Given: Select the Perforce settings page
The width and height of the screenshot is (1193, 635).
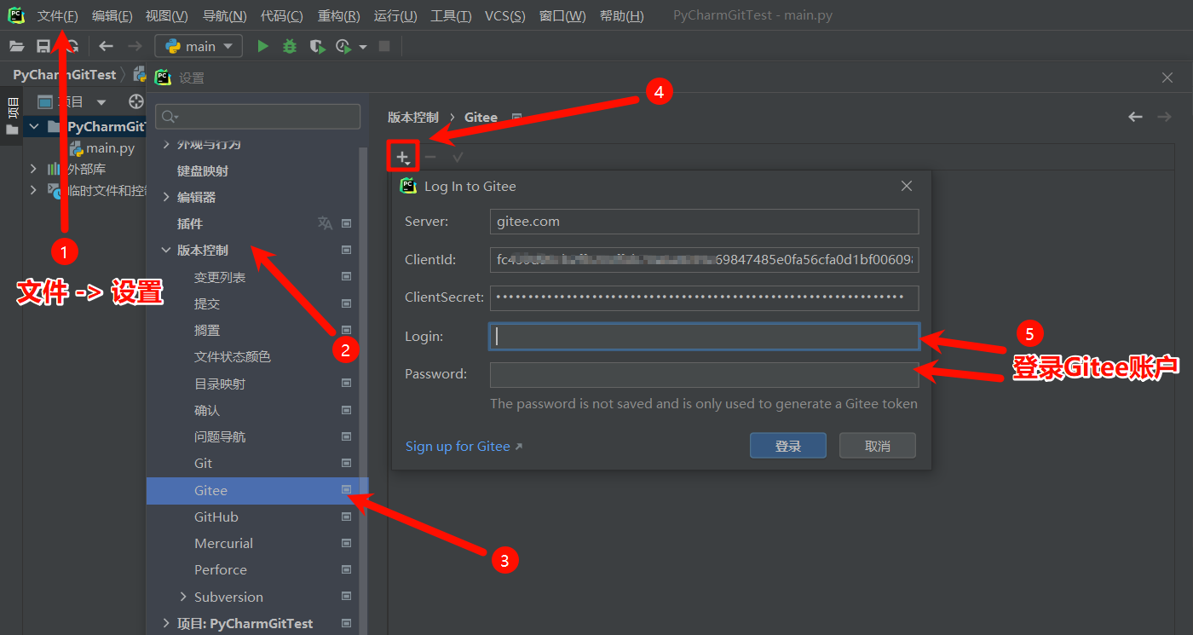Looking at the screenshot, I should [221, 570].
